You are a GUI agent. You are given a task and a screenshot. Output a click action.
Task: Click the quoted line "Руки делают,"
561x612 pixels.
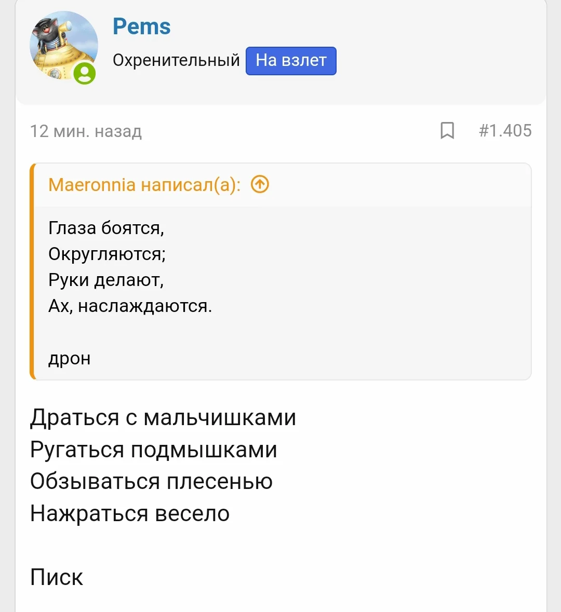[106, 280]
